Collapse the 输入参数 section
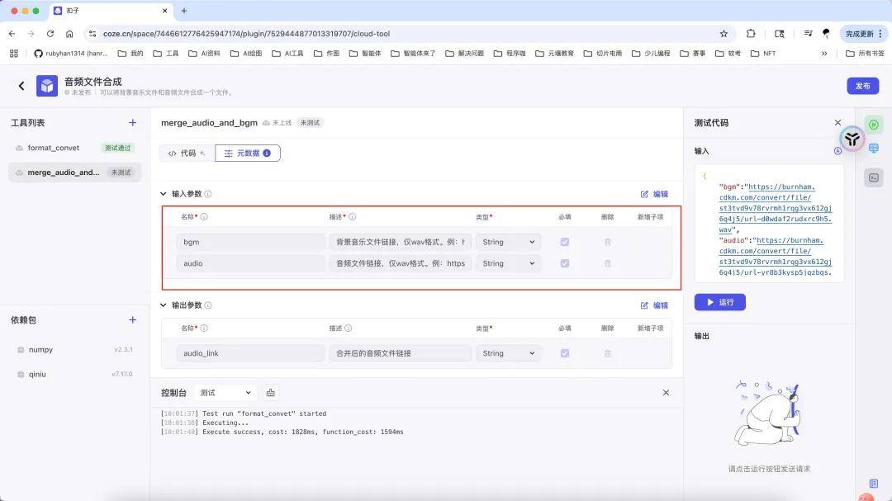The width and height of the screenshot is (892, 501). [x=164, y=194]
